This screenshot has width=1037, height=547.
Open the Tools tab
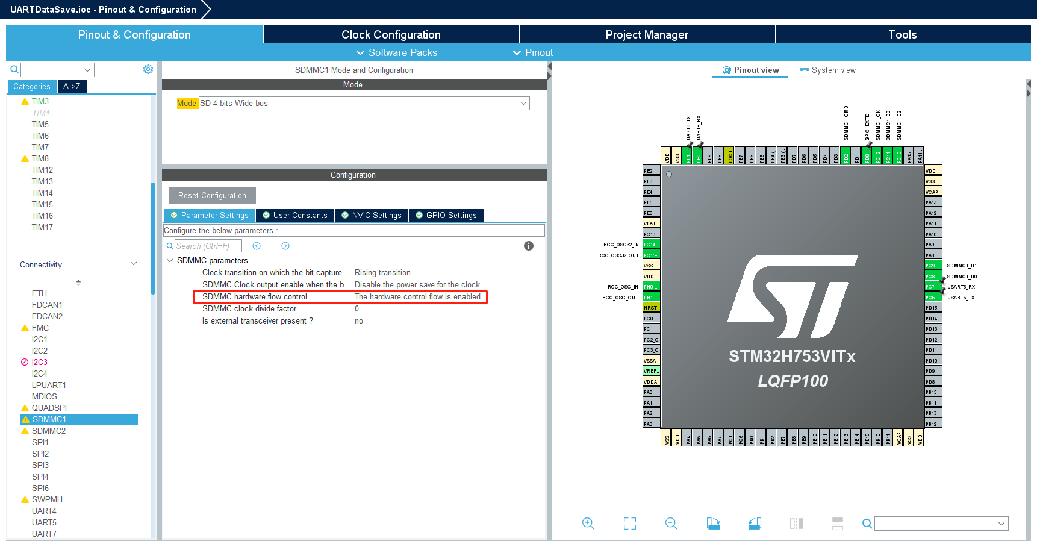point(903,34)
